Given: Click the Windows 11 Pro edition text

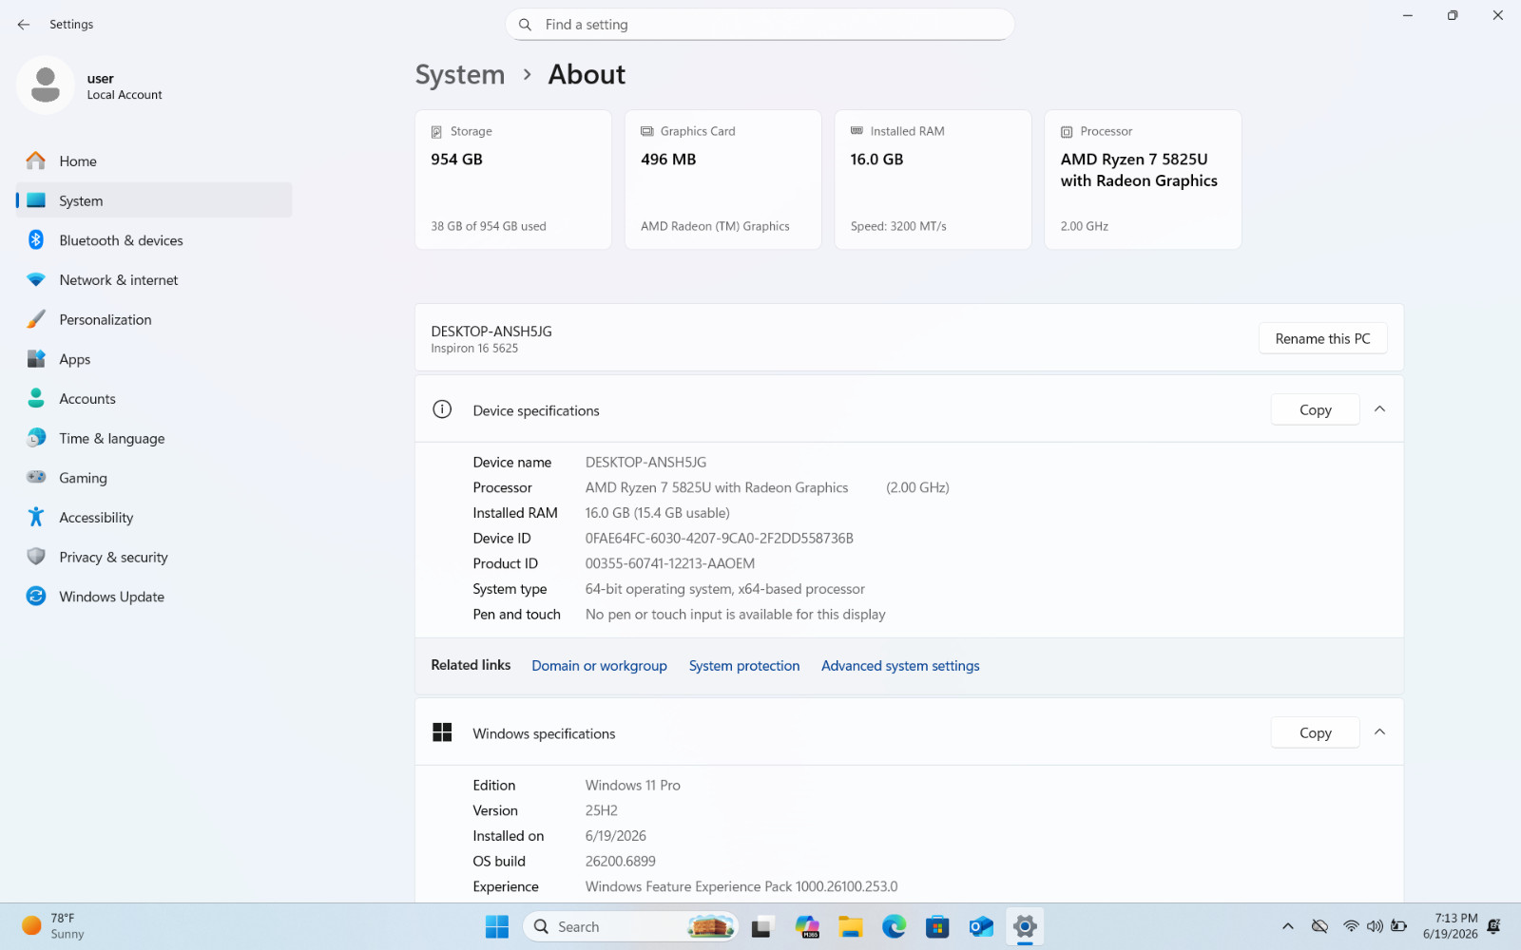Looking at the screenshot, I should [632, 786].
